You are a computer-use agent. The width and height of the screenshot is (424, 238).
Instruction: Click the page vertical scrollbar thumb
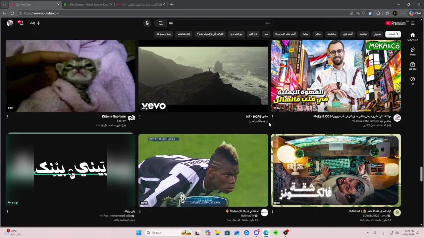point(421,174)
